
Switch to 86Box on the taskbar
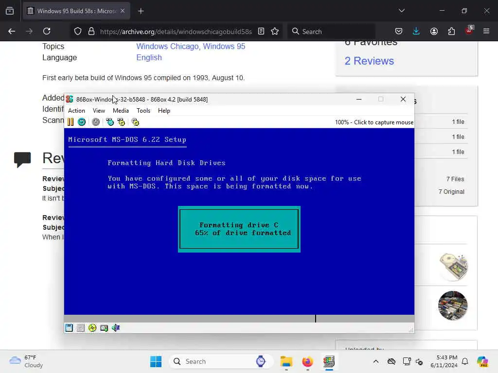329,361
